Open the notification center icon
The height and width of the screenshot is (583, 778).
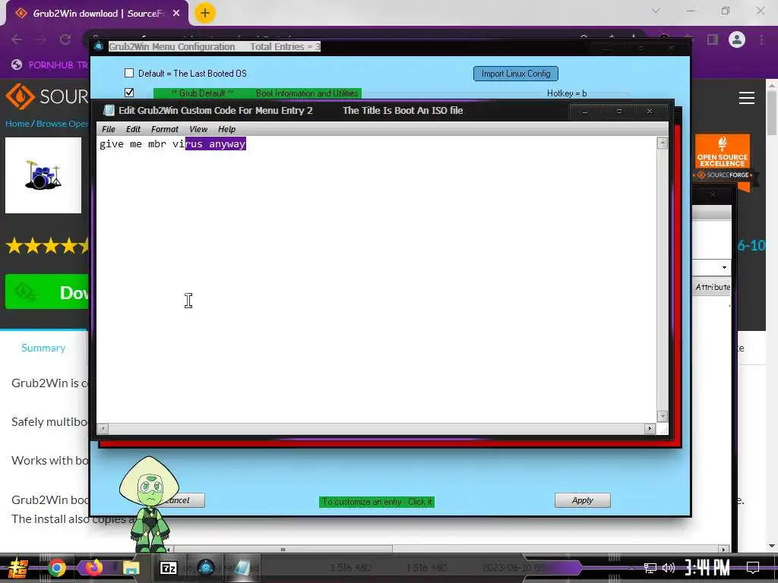pos(753,567)
